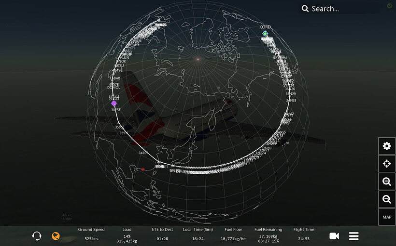
Task: Select the Fuel Remaining 37,168kg readout
Action: tap(268, 235)
